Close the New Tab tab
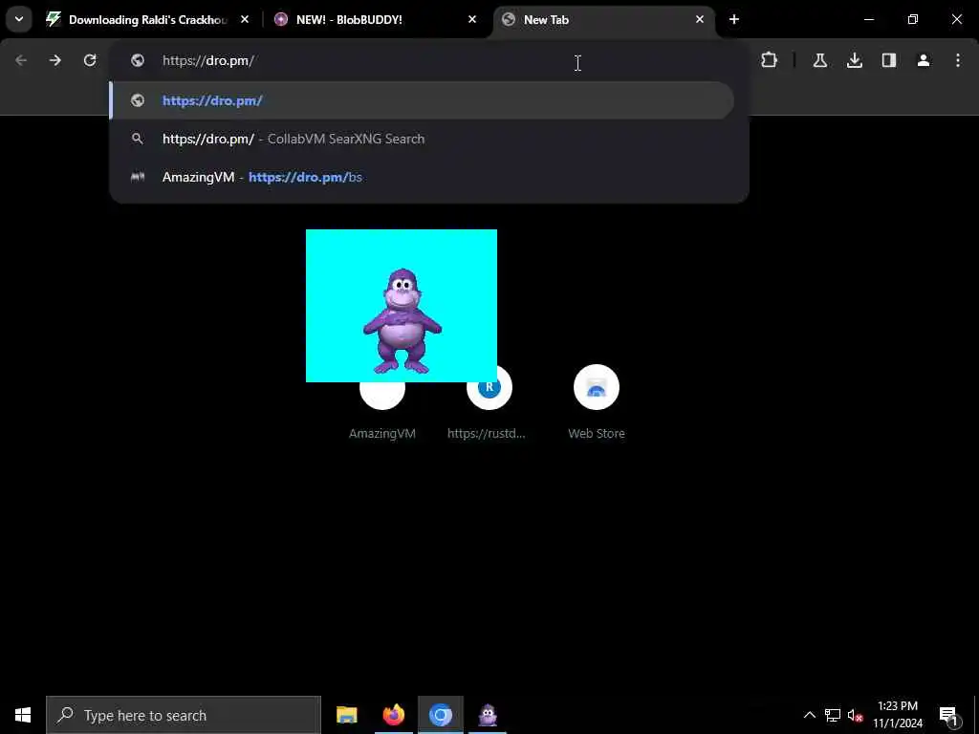Viewport: 979px width, 734px height. pos(699,20)
